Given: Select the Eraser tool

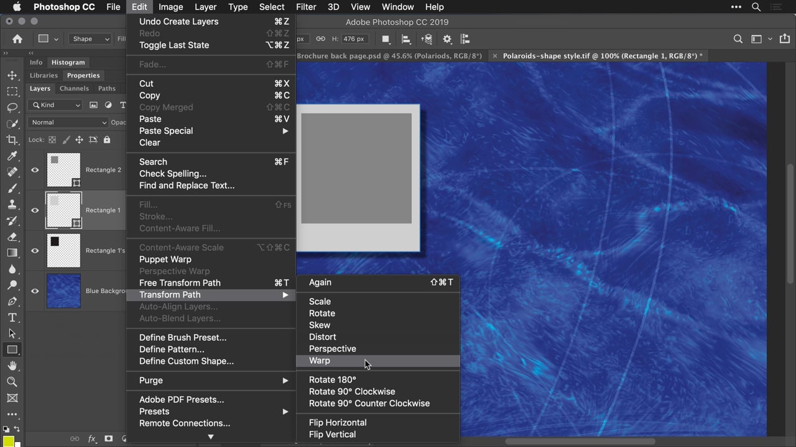Looking at the screenshot, I should [x=12, y=237].
